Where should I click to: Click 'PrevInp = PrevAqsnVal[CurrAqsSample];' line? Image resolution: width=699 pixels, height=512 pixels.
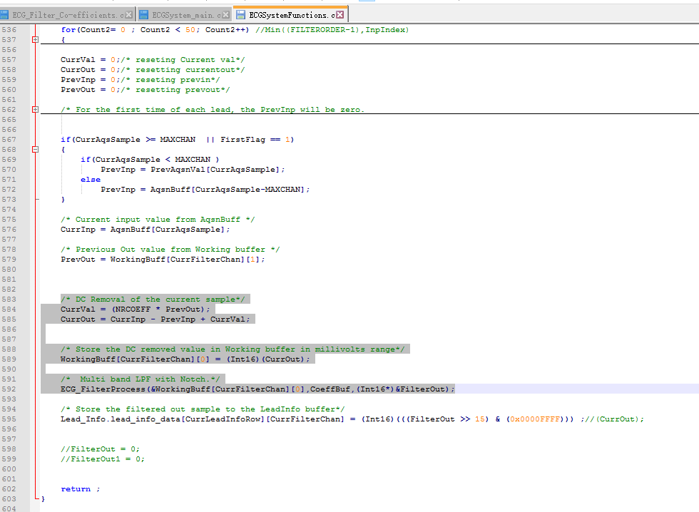(193, 170)
